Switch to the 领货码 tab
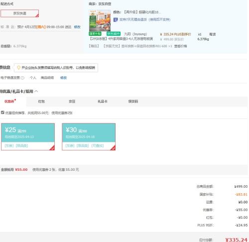Viewport: 249px width, 242px height. point(133,102)
